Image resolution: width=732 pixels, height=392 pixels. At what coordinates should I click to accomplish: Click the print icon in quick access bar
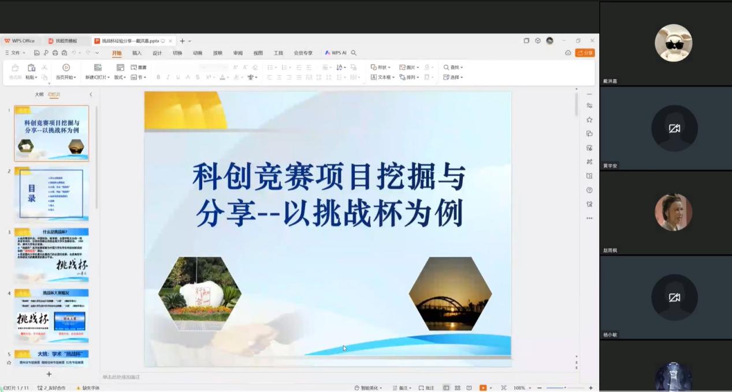click(55, 53)
